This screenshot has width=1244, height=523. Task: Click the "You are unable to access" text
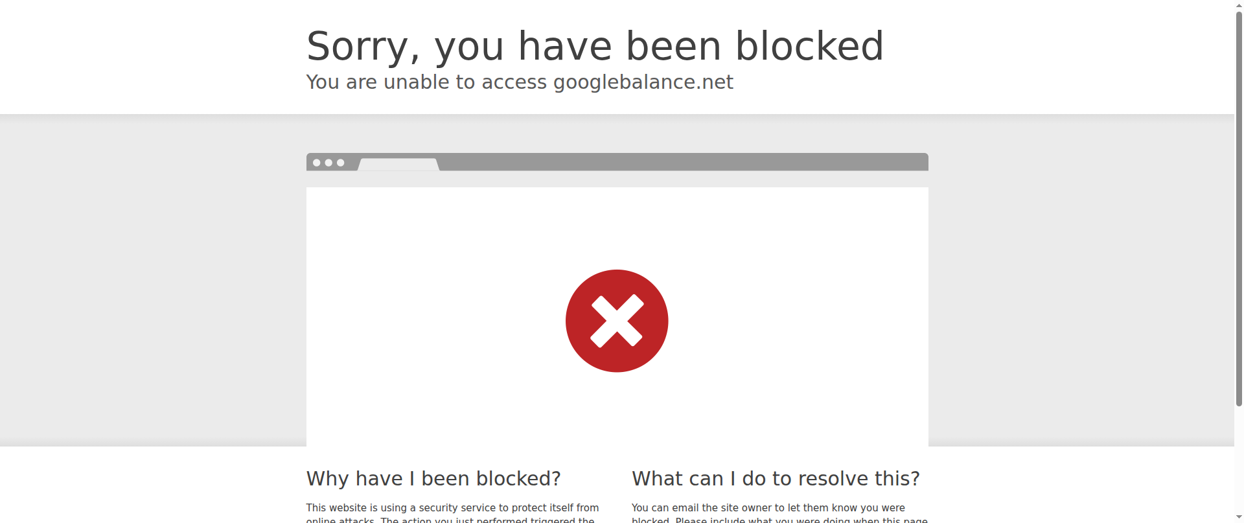coord(426,82)
